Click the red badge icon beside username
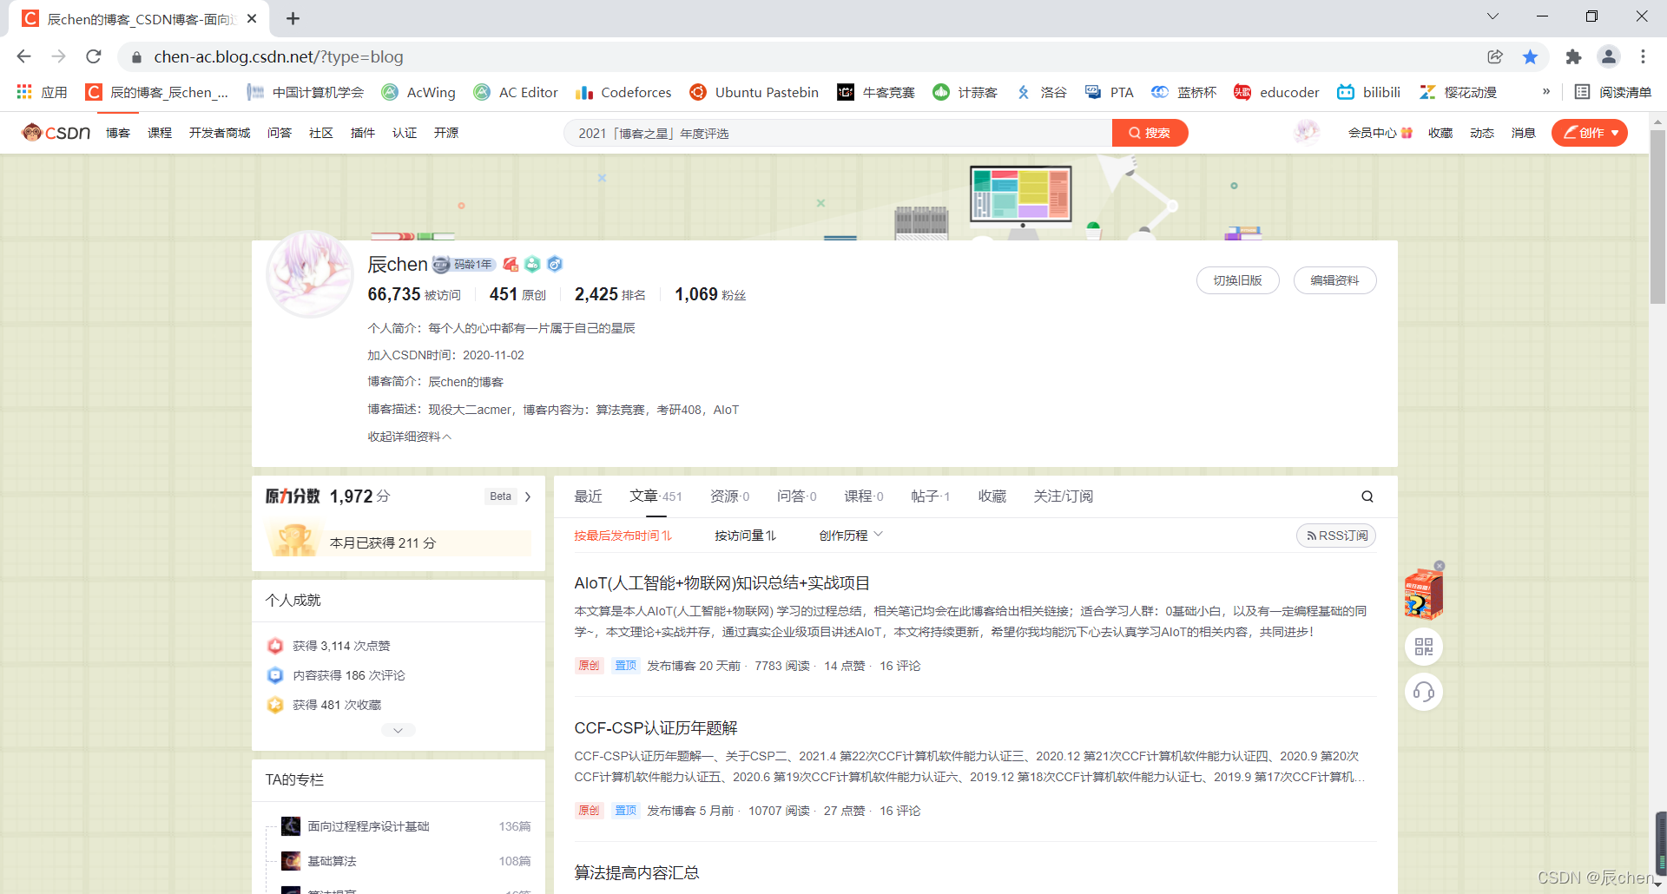The width and height of the screenshot is (1667, 894). point(511,264)
